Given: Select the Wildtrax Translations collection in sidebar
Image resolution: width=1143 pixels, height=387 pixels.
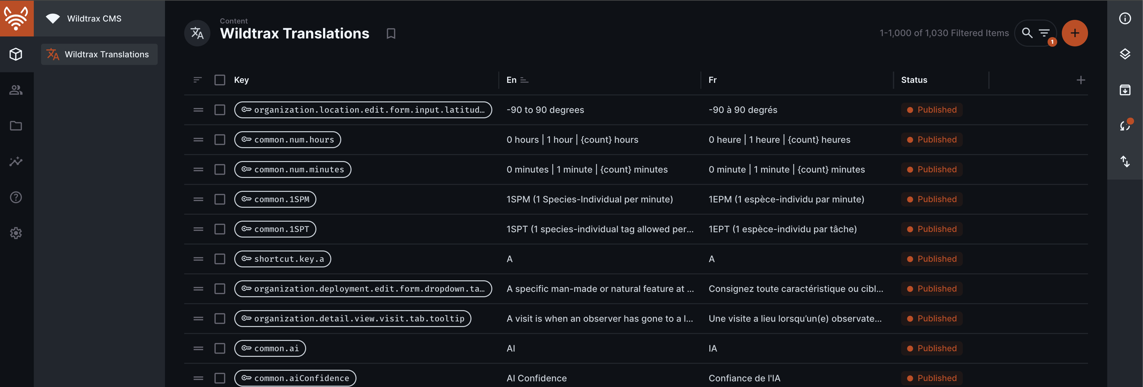Looking at the screenshot, I should tap(99, 55).
